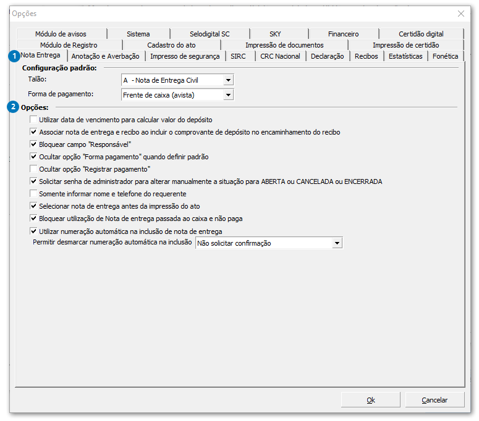Image resolution: width=479 pixels, height=421 pixels.
Task: Open the Certidão digital tab
Action: tap(421, 34)
